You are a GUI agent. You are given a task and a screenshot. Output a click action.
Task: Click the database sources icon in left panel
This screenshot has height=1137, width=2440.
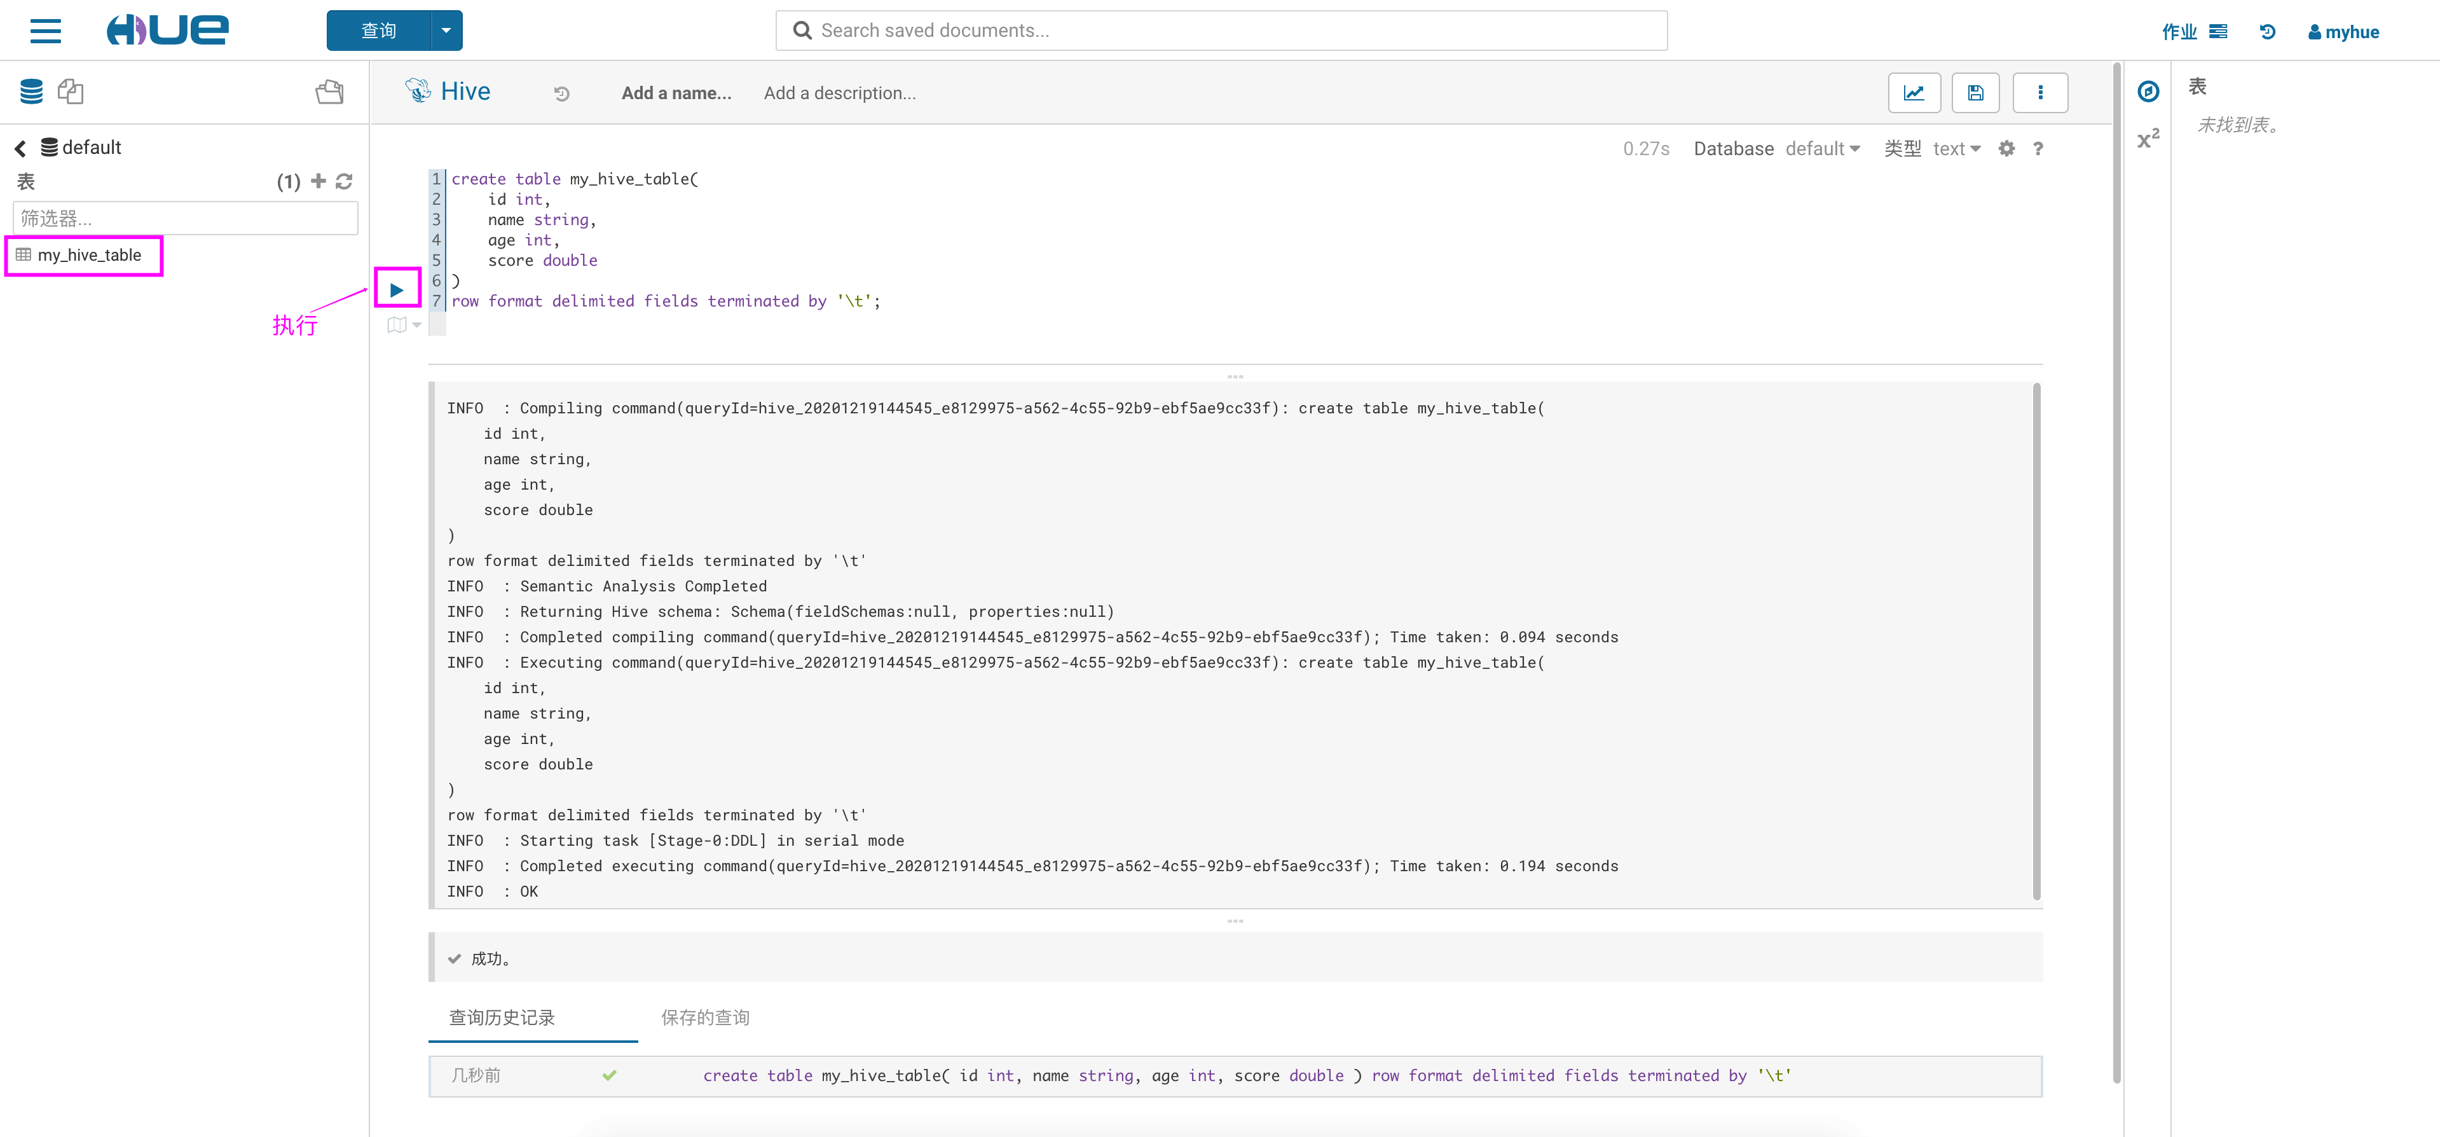pyautogui.click(x=31, y=92)
